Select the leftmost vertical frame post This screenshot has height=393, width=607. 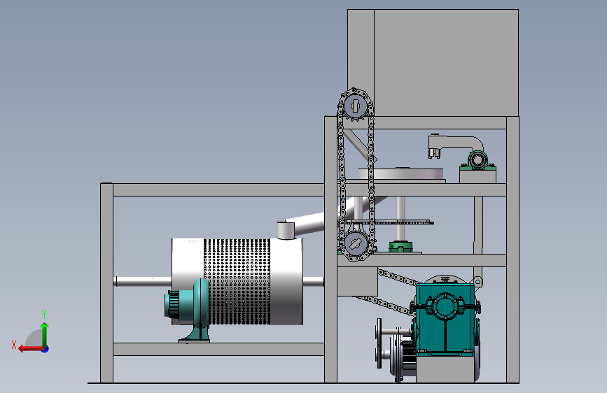(x=107, y=283)
